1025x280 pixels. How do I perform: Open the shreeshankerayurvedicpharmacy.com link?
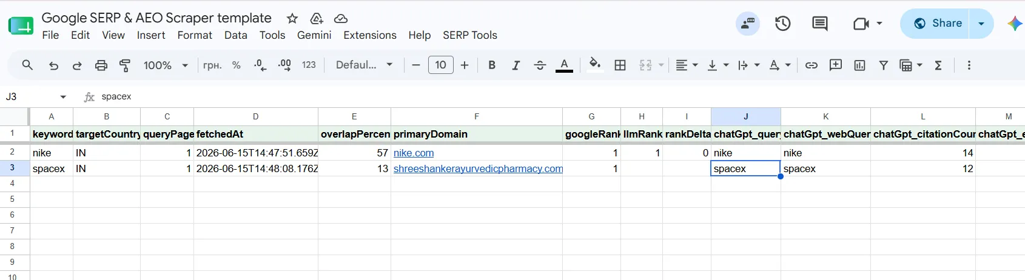[x=478, y=168]
